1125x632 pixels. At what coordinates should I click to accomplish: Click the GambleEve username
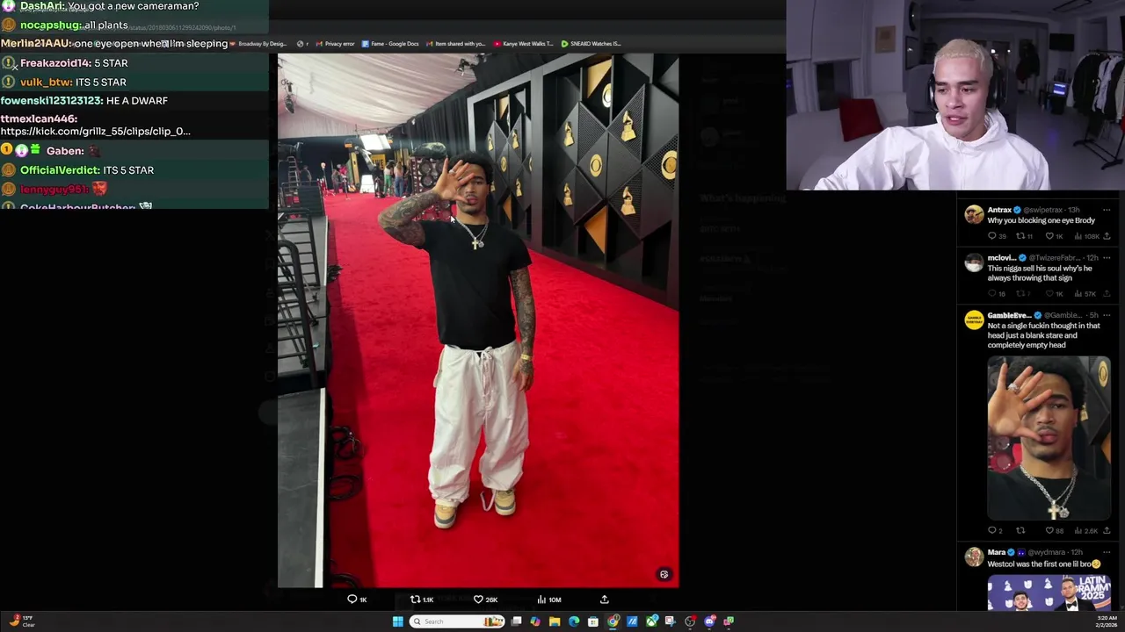1009,315
